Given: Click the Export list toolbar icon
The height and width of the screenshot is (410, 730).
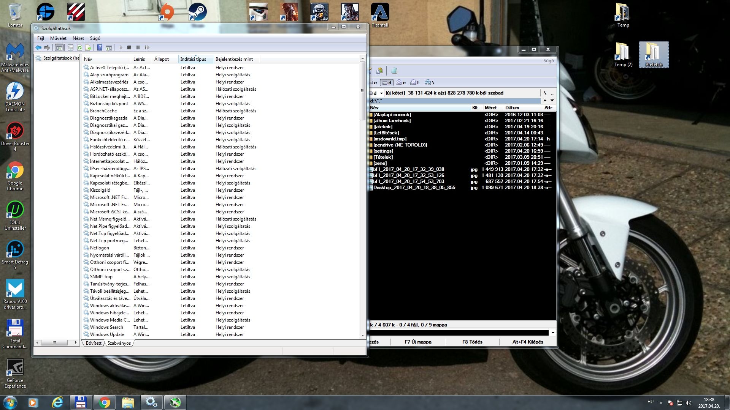Looking at the screenshot, I should 88,47.
